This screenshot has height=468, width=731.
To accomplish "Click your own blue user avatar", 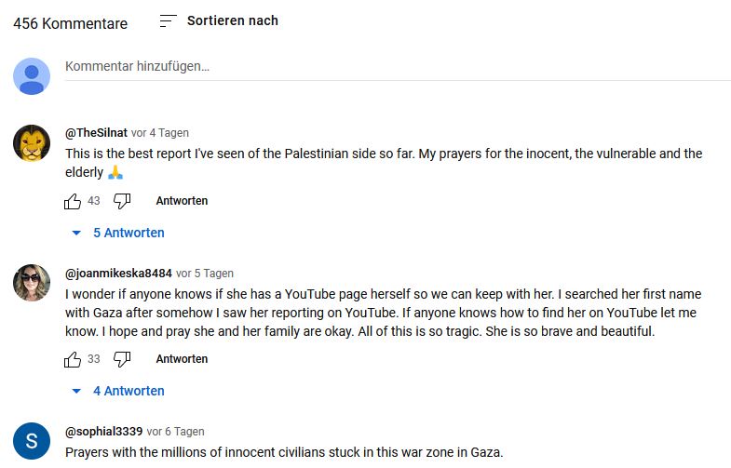I will click(x=32, y=76).
